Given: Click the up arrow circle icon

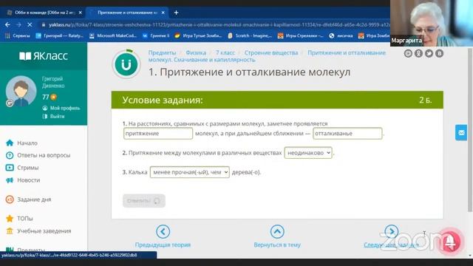Looking at the screenshot, I should 277,231.
